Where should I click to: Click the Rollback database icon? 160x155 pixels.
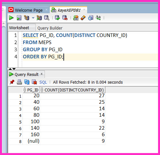(x=65, y=18)
